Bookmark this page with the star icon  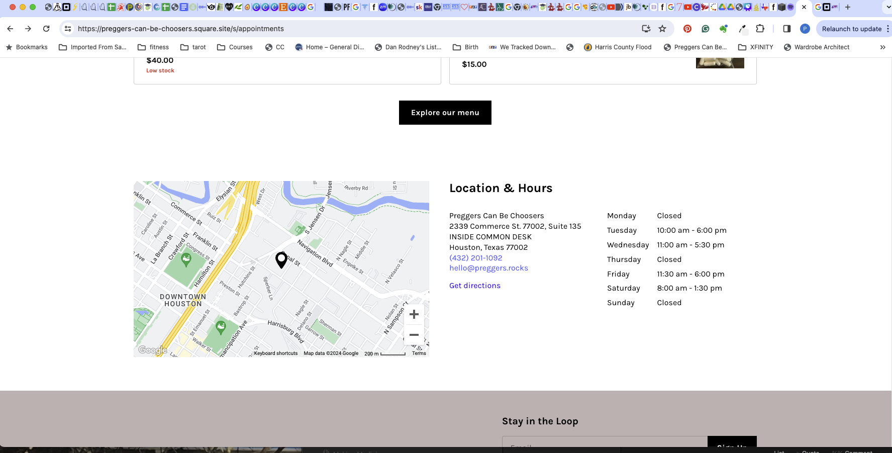(662, 29)
